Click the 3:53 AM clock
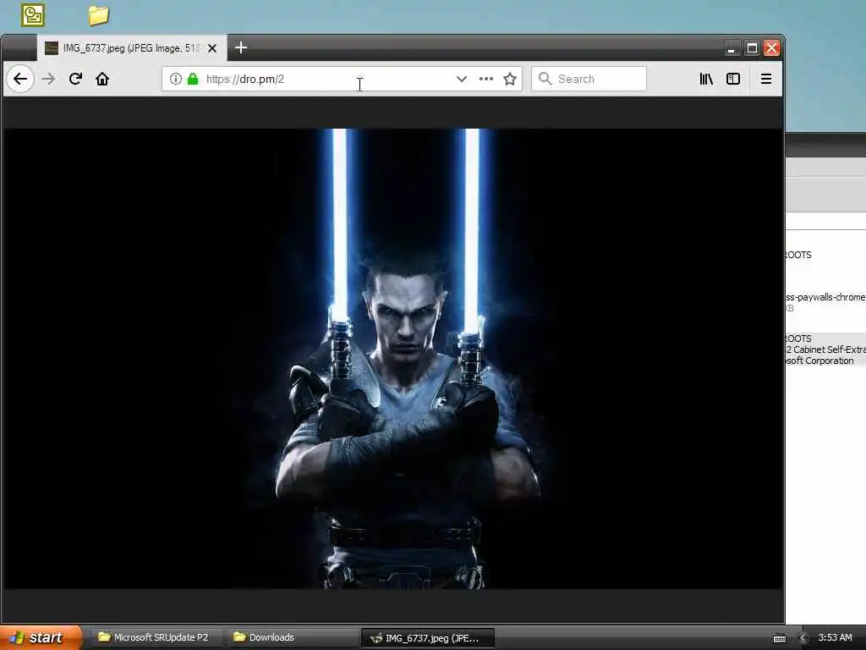This screenshot has height=650, width=866. coord(835,637)
